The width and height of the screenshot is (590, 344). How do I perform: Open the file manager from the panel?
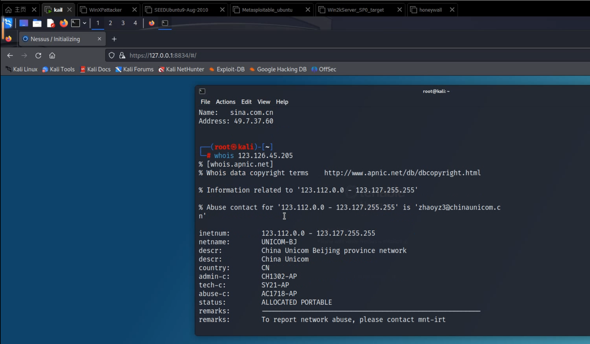(x=37, y=23)
